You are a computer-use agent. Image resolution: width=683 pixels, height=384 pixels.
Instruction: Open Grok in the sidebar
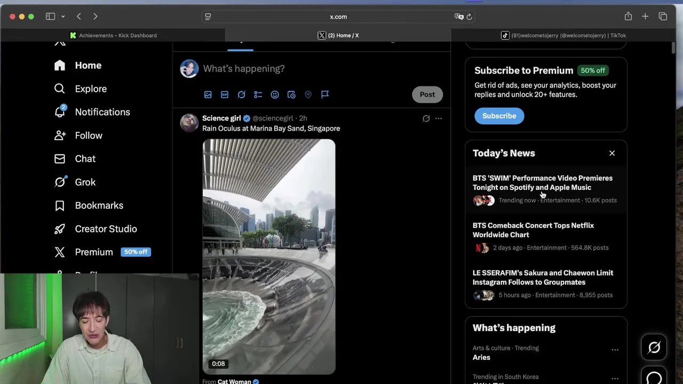coord(75,182)
